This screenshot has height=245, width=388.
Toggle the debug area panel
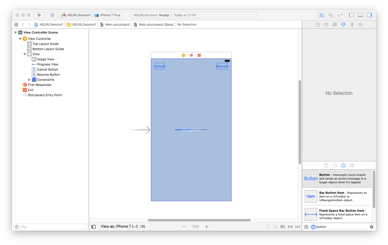[x=360, y=15]
